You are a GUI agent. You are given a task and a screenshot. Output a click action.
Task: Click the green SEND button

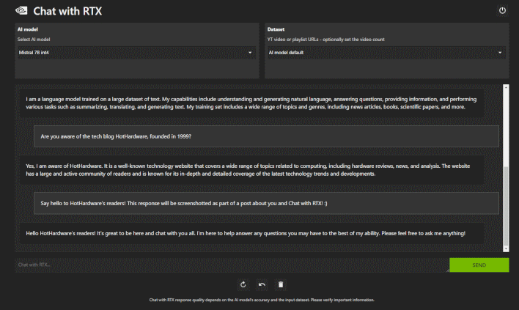(x=479, y=265)
